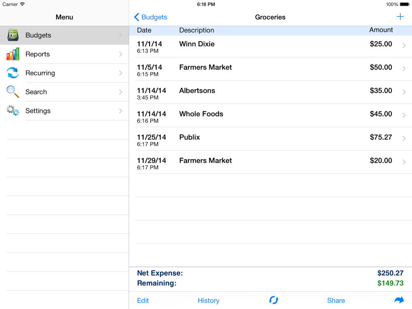Tap the 6:18 PM status bar clock
Image resolution: width=412 pixels, height=309 pixels.
pyautogui.click(x=206, y=4)
